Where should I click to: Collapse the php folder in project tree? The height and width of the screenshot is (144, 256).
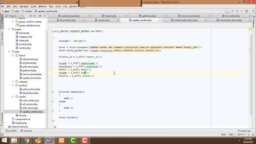[x=9, y=52]
